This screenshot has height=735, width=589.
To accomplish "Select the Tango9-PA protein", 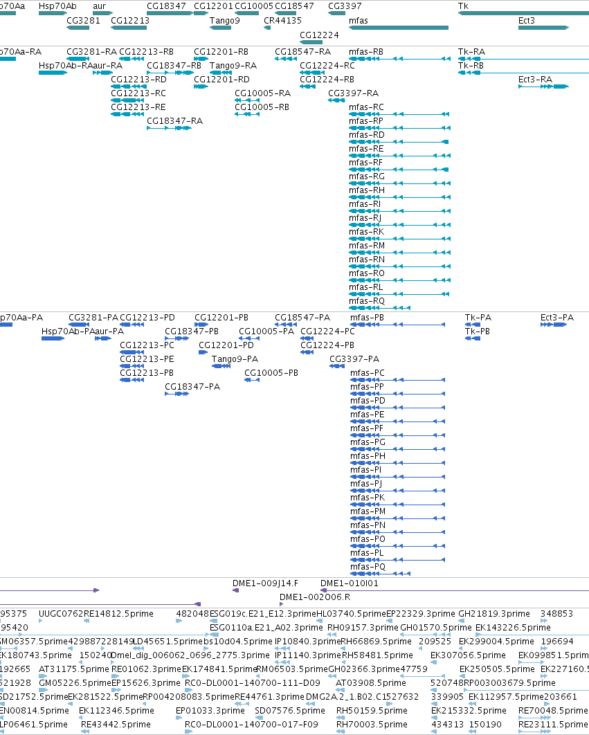I will (x=221, y=366).
